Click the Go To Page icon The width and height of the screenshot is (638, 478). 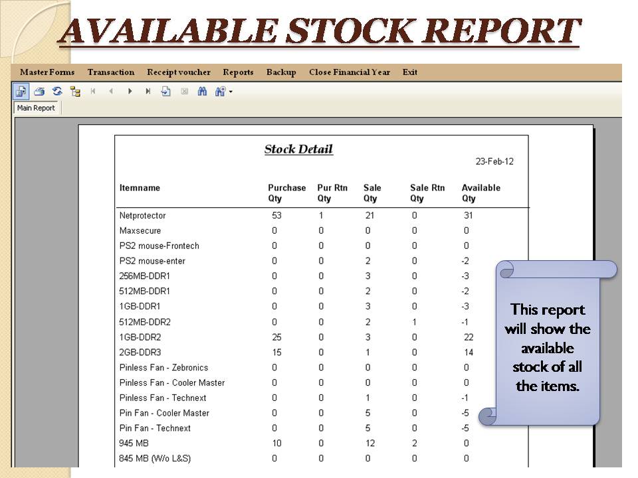pyautogui.click(x=165, y=92)
